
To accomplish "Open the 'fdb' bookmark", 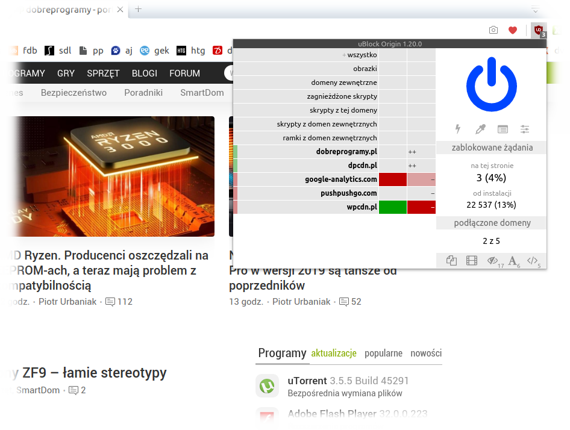I will [x=24, y=51].
